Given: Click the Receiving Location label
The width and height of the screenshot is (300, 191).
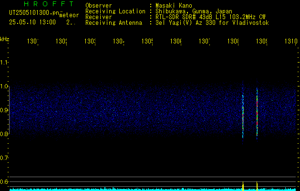Looking at the screenshot, I should [115, 11].
